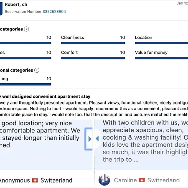This screenshot has height=188, width=188.
Task: Click the Value for money score bar
Action: pyautogui.click(x=162, y=58)
